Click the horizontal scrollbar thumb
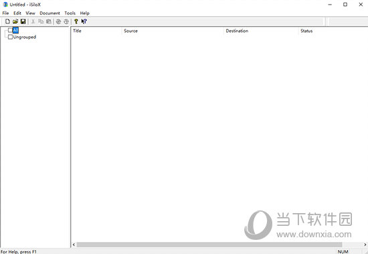Screen dimensions: 368x254 tap(209, 245)
